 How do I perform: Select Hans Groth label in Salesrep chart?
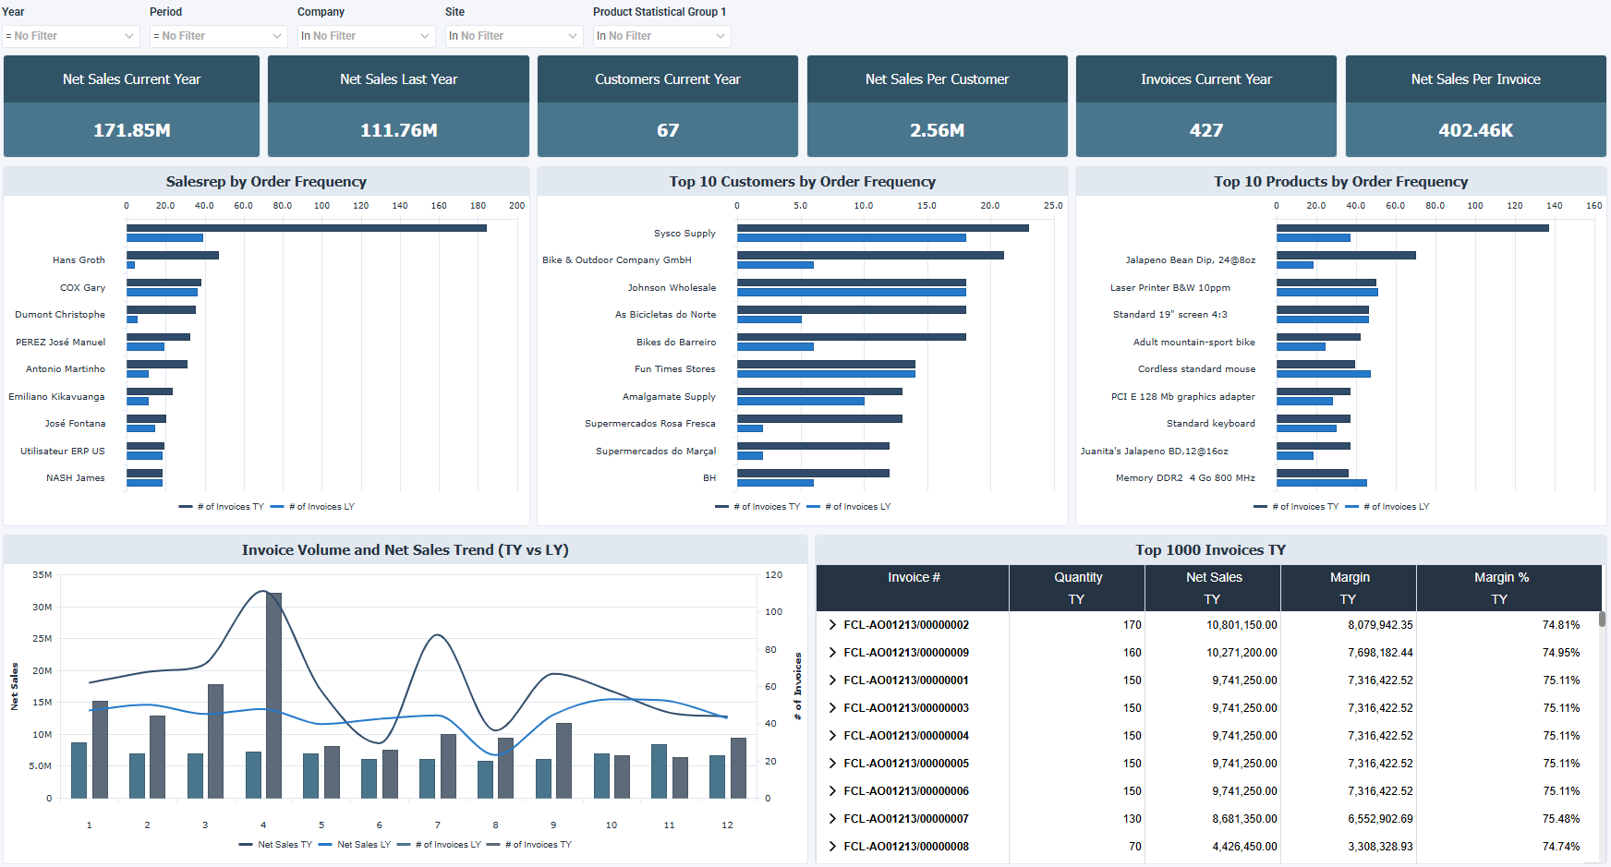tap(79, 260)
